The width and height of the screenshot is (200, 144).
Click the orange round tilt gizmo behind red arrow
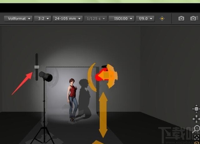click(x=112, y=76)
